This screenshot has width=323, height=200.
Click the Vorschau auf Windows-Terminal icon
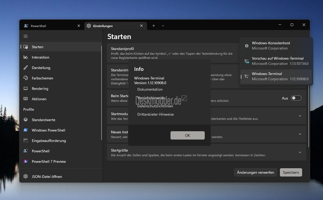pyautogui.click(x=246, y=61)
